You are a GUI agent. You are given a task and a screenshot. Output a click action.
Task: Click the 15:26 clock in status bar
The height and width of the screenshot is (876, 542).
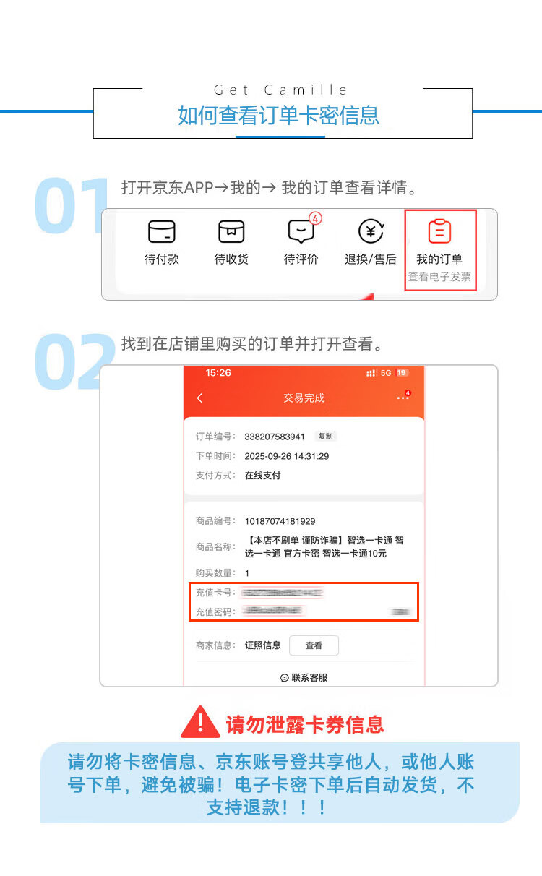[x=218, y=373]
